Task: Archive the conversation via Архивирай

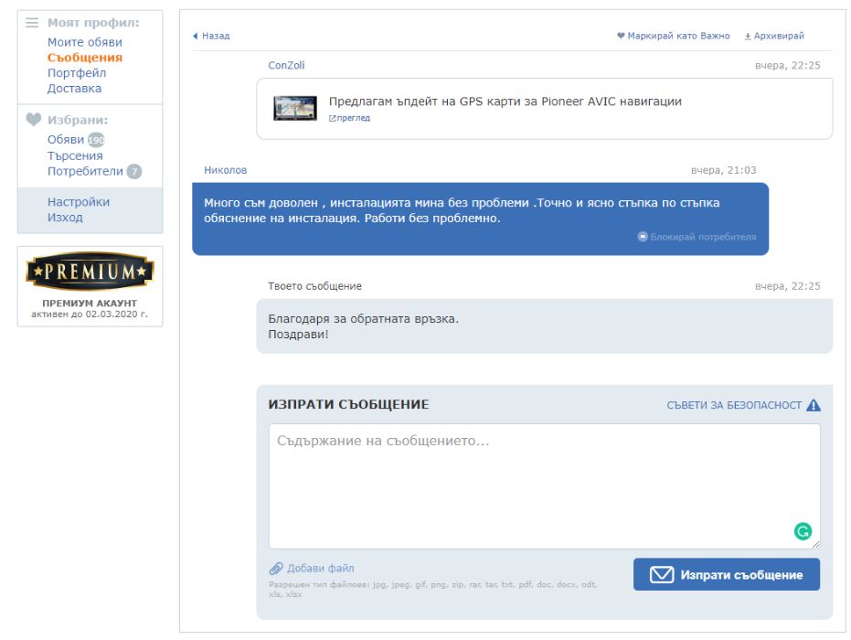Action: (774, 36)
